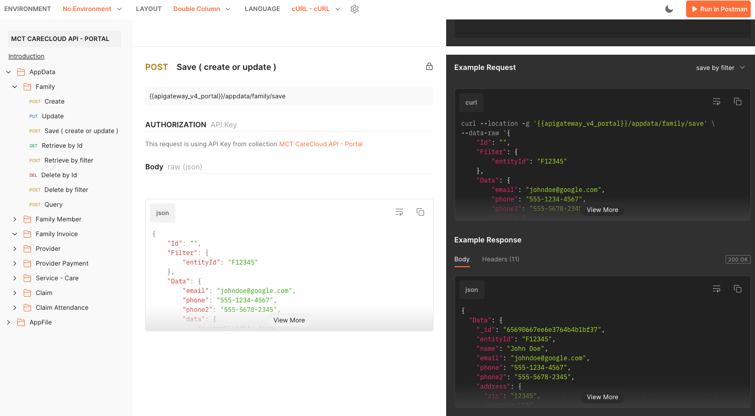Screen dimensions: 755x416
Task: Toggle line wrapping on the request body
Action: click(399, 211)
